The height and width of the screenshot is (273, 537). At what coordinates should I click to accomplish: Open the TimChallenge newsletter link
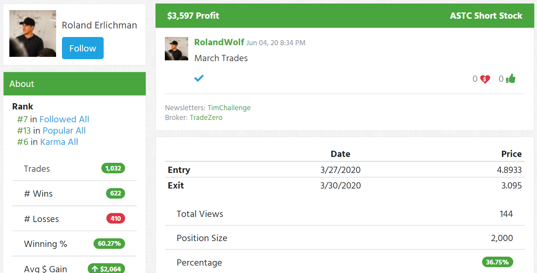(229, 108)
